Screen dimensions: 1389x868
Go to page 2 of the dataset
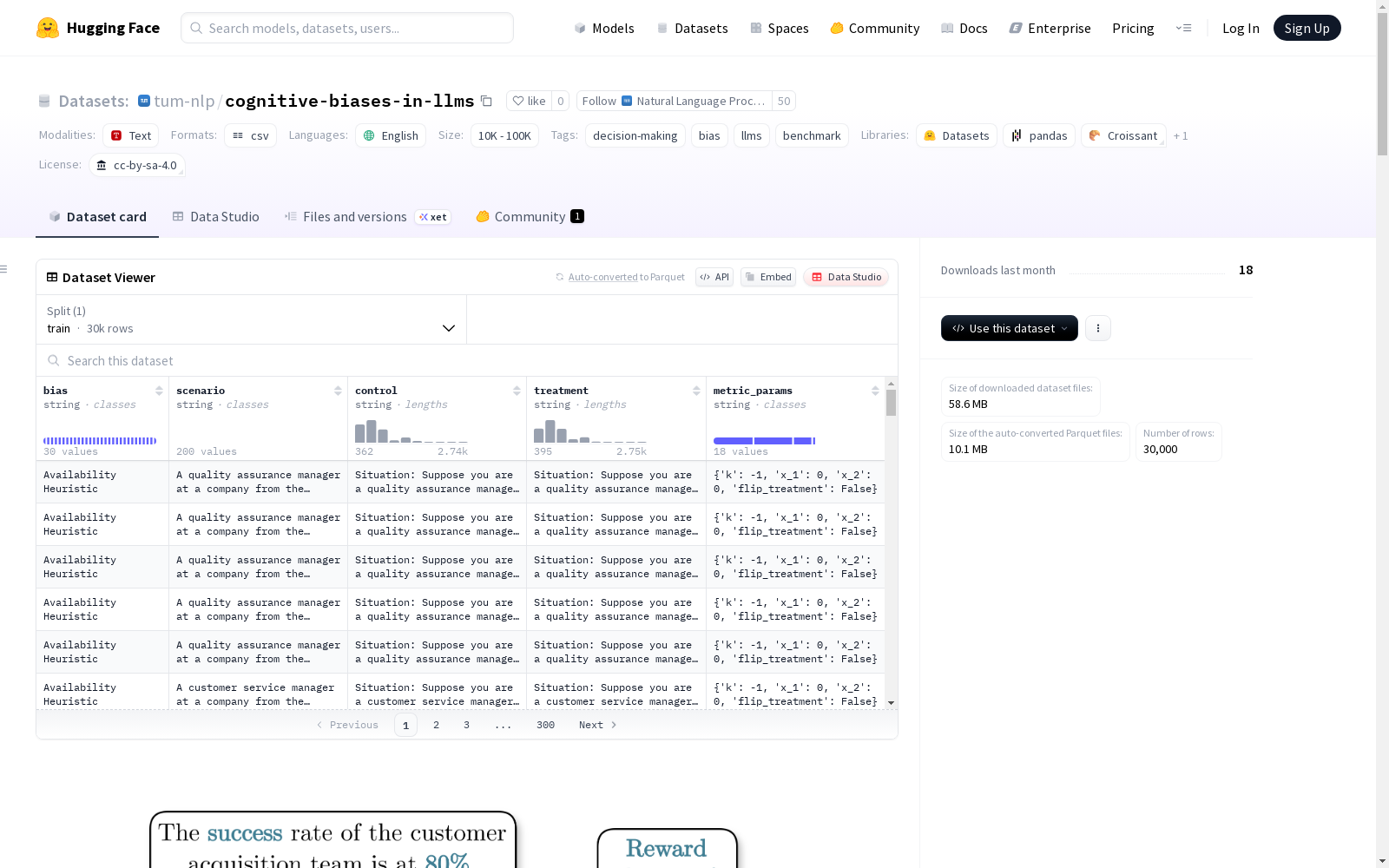pyautogui.click(x=436, y=725)
